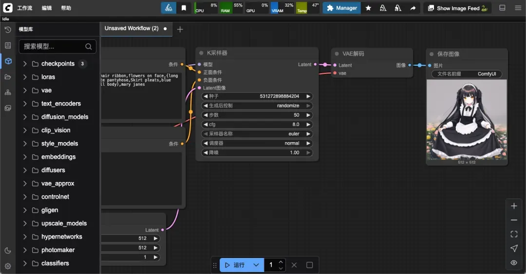
Task: Increase 步数 value with right arrow
Action: (x=308, y=115)
